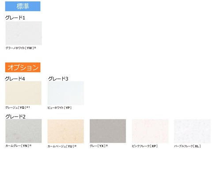Click the グレード4 heading
Viewport: 212px width, 172px height.
coord(15,79)
